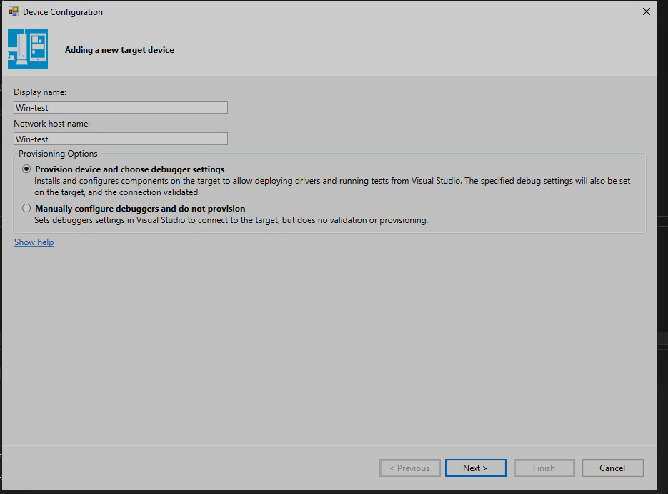Close the Device Configuration dialog

(647, 11)
